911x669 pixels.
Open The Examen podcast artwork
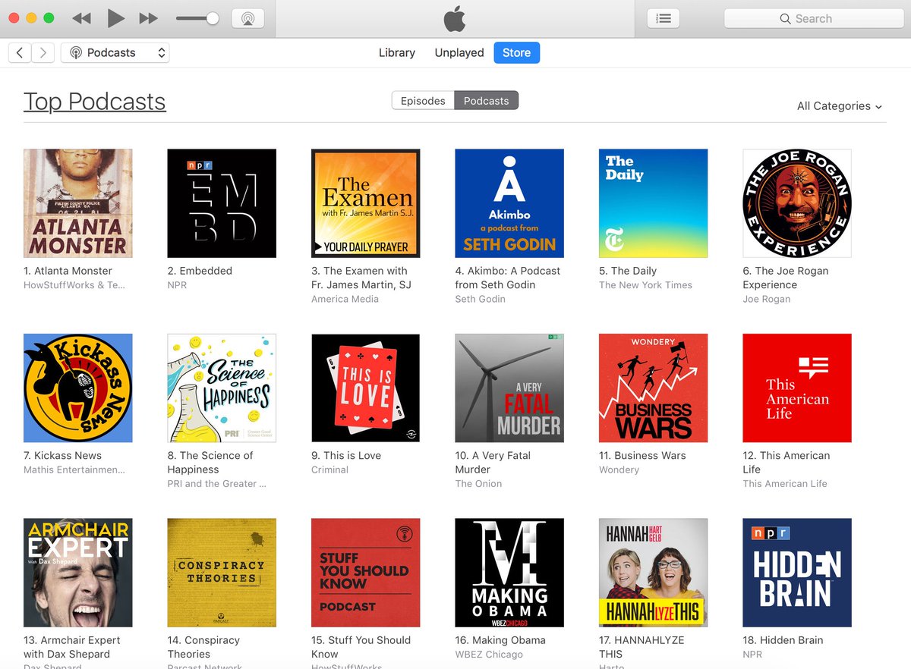tap(366, 203)
